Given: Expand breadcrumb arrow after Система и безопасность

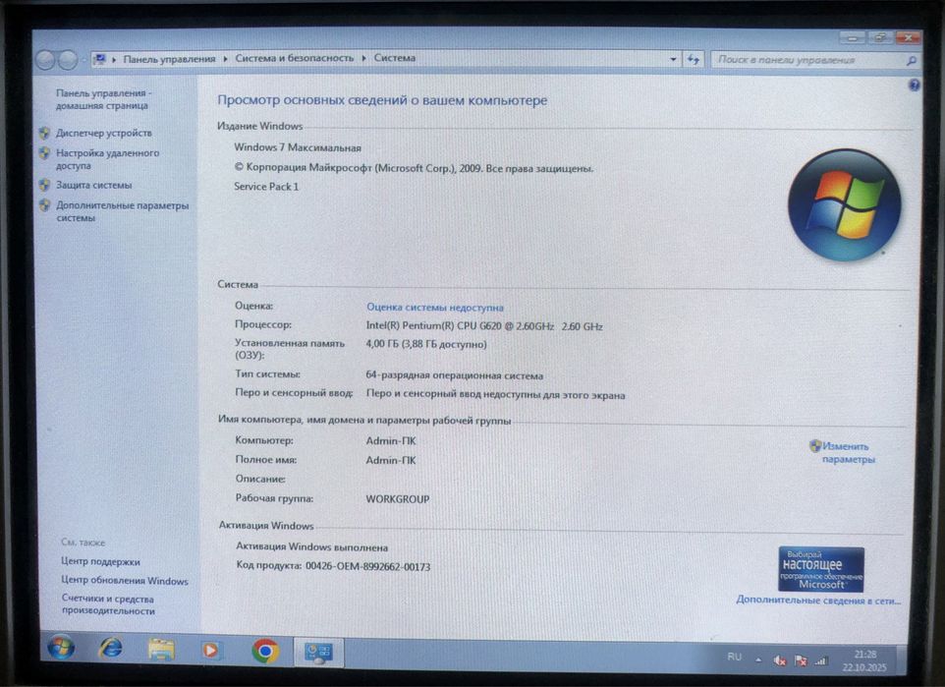Looking at the screenshot, I should point(363,58).
